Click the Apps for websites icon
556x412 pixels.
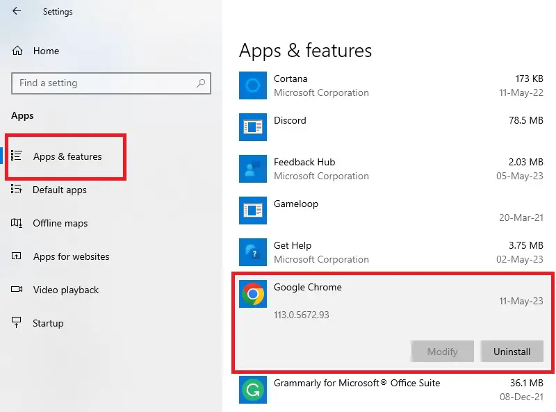tap(16, 256)
